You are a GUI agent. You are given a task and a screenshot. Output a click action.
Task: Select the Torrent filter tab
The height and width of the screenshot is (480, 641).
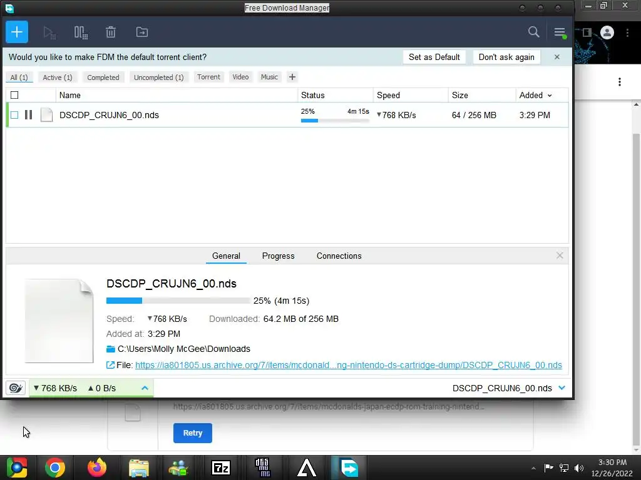click(208, 77)
